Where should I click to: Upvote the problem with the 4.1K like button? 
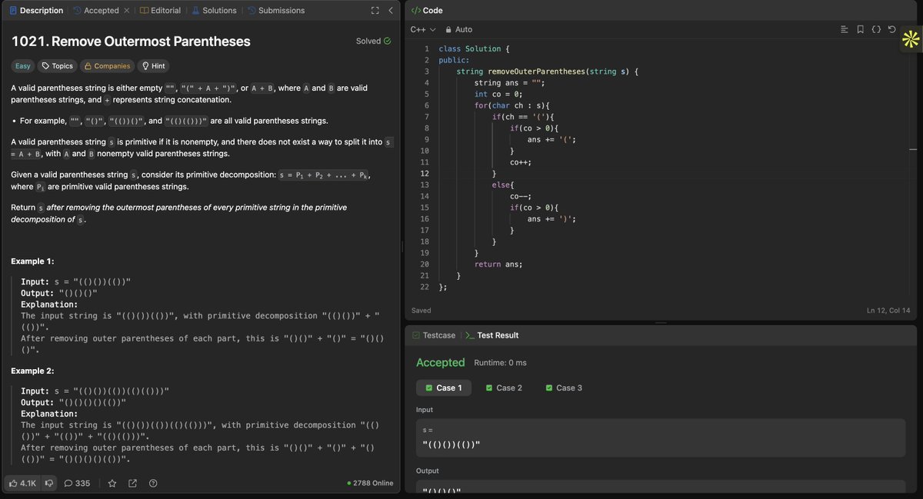[22, 483]
